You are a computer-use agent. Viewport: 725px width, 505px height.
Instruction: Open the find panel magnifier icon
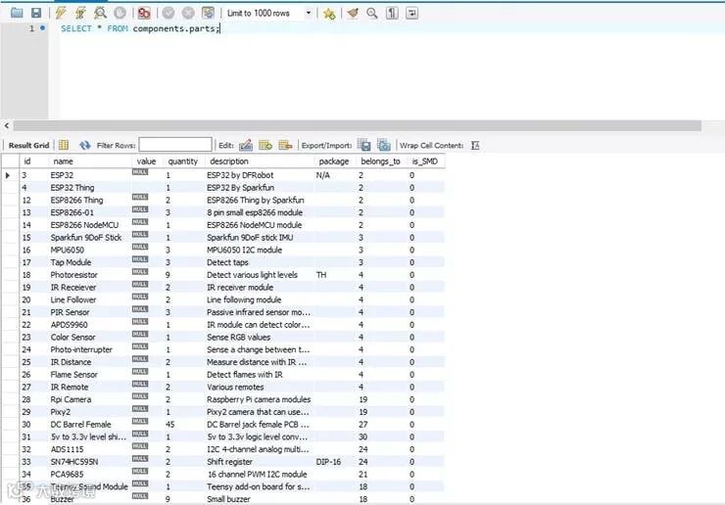(x=372, y=13)
